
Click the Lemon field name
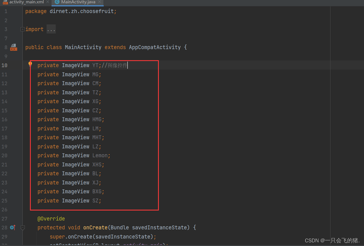click(x=100, y=155)
